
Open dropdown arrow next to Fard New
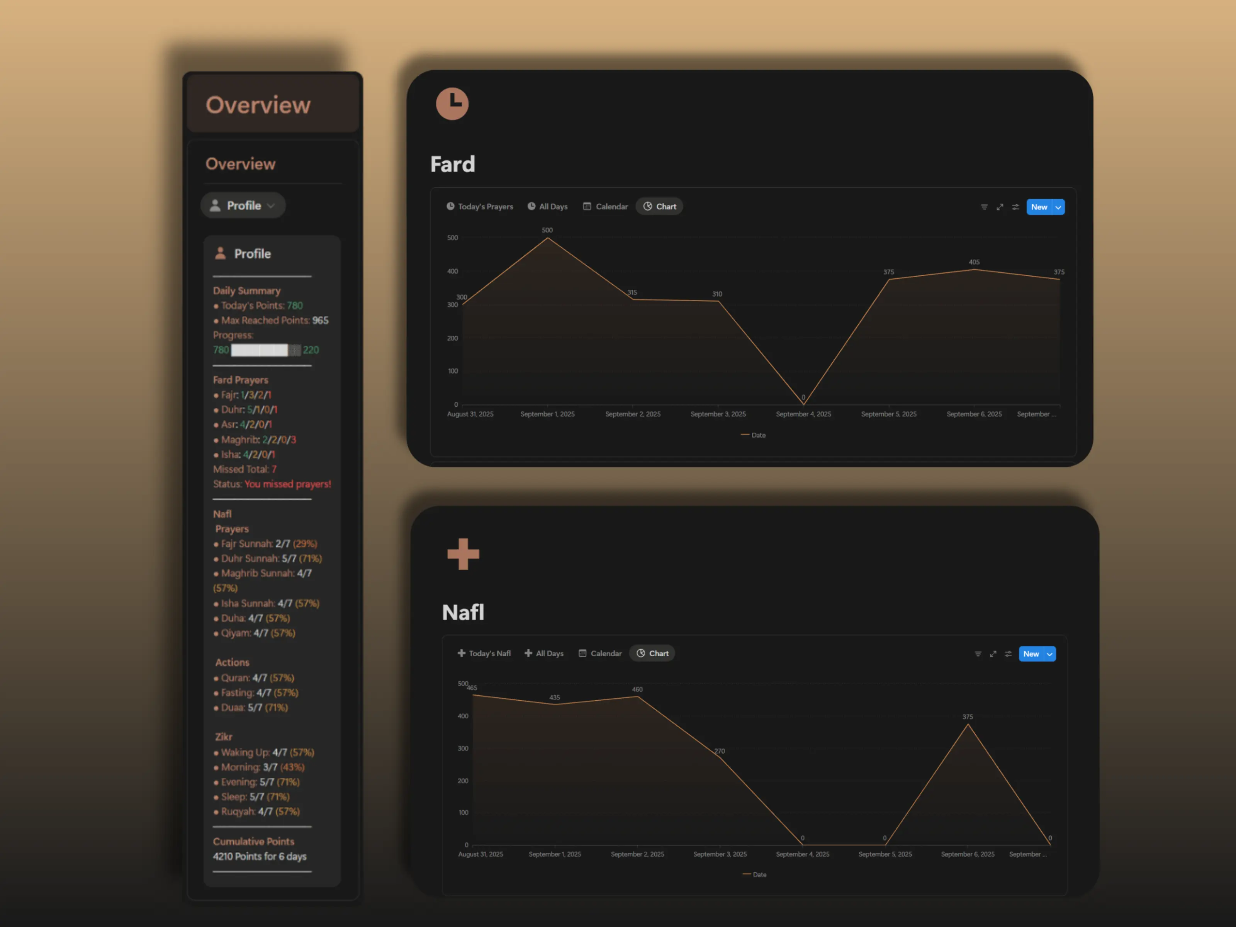point(1058,207)
